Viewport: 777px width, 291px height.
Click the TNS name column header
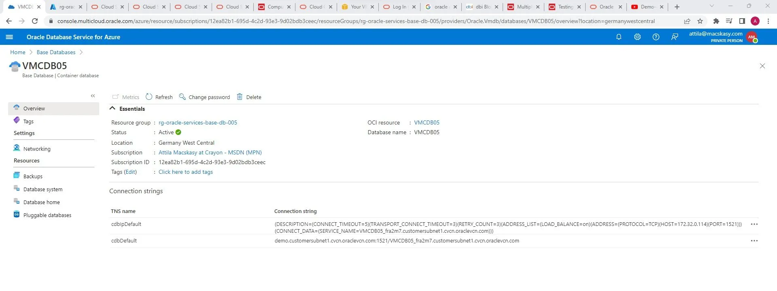pyautogui.click(x=123, y=211)
